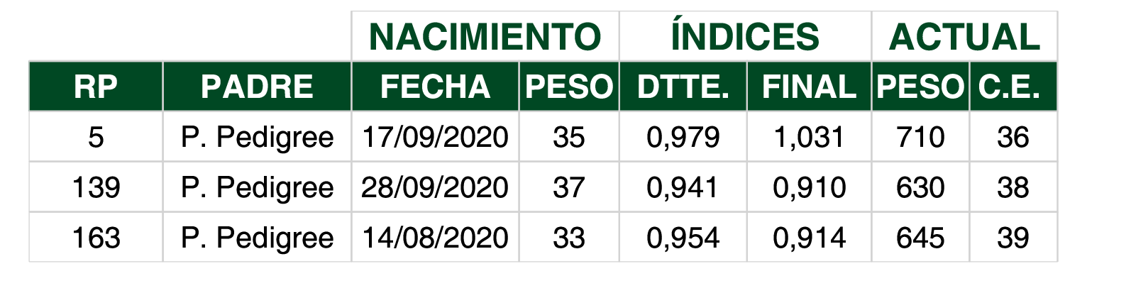Click the date cell 17/09/2020
The height and width of the screenshot is (293, 1131).
click(x=435, y=137)
